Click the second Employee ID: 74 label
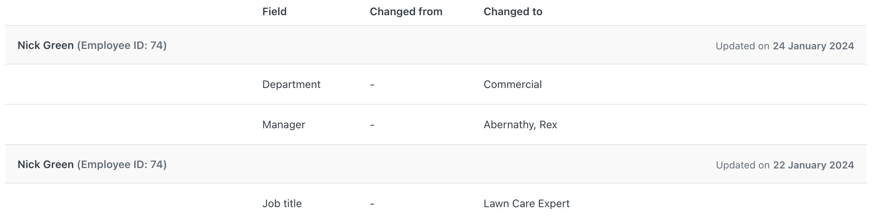The height and width of the screenshot is (217, 875). pos(122,165)
